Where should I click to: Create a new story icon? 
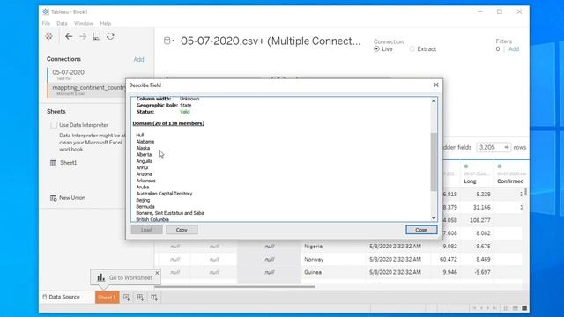(x=154, y=298)
